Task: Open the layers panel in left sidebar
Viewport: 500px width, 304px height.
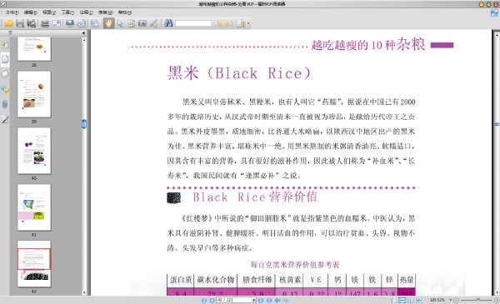Action: point(5,74)
